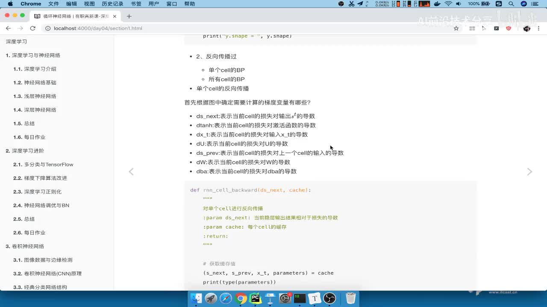
Task: Open volume control in menu bar
Action: (x=459, y=4)
